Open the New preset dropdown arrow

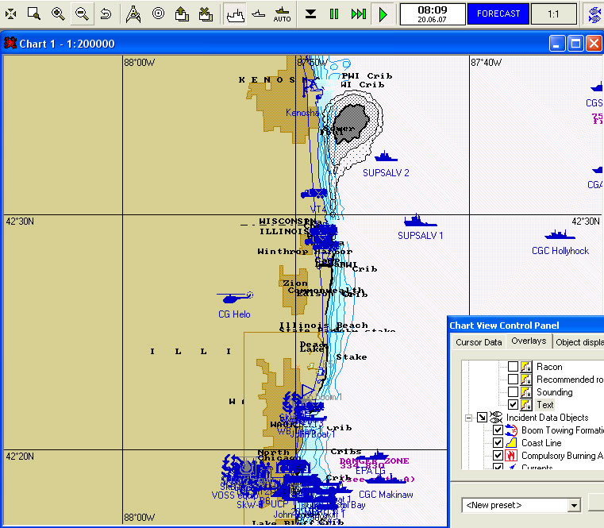(x=574, y=505)
